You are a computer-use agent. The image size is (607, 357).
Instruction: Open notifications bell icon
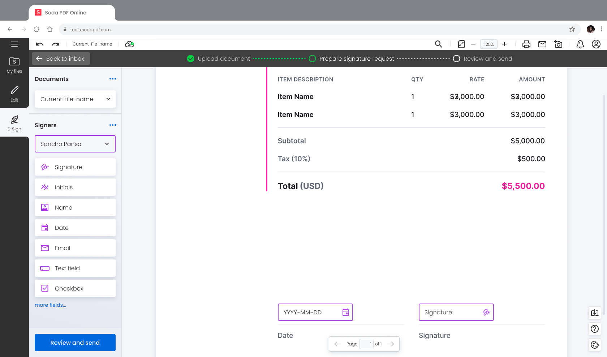580,44
